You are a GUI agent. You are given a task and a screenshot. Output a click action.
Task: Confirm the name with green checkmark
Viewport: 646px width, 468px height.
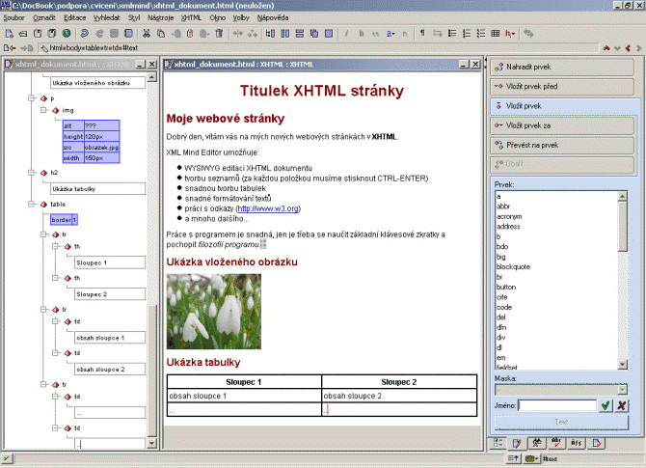tap(606, 405)
